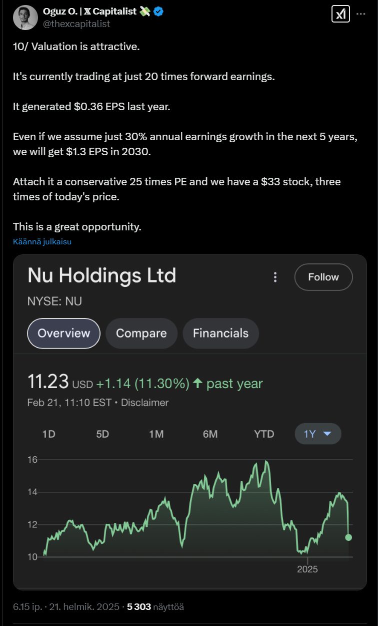Image resolution: width=378 pixels, height=626 pixels.
Task: Select the 5D time range
Action: tap(102, 434)
